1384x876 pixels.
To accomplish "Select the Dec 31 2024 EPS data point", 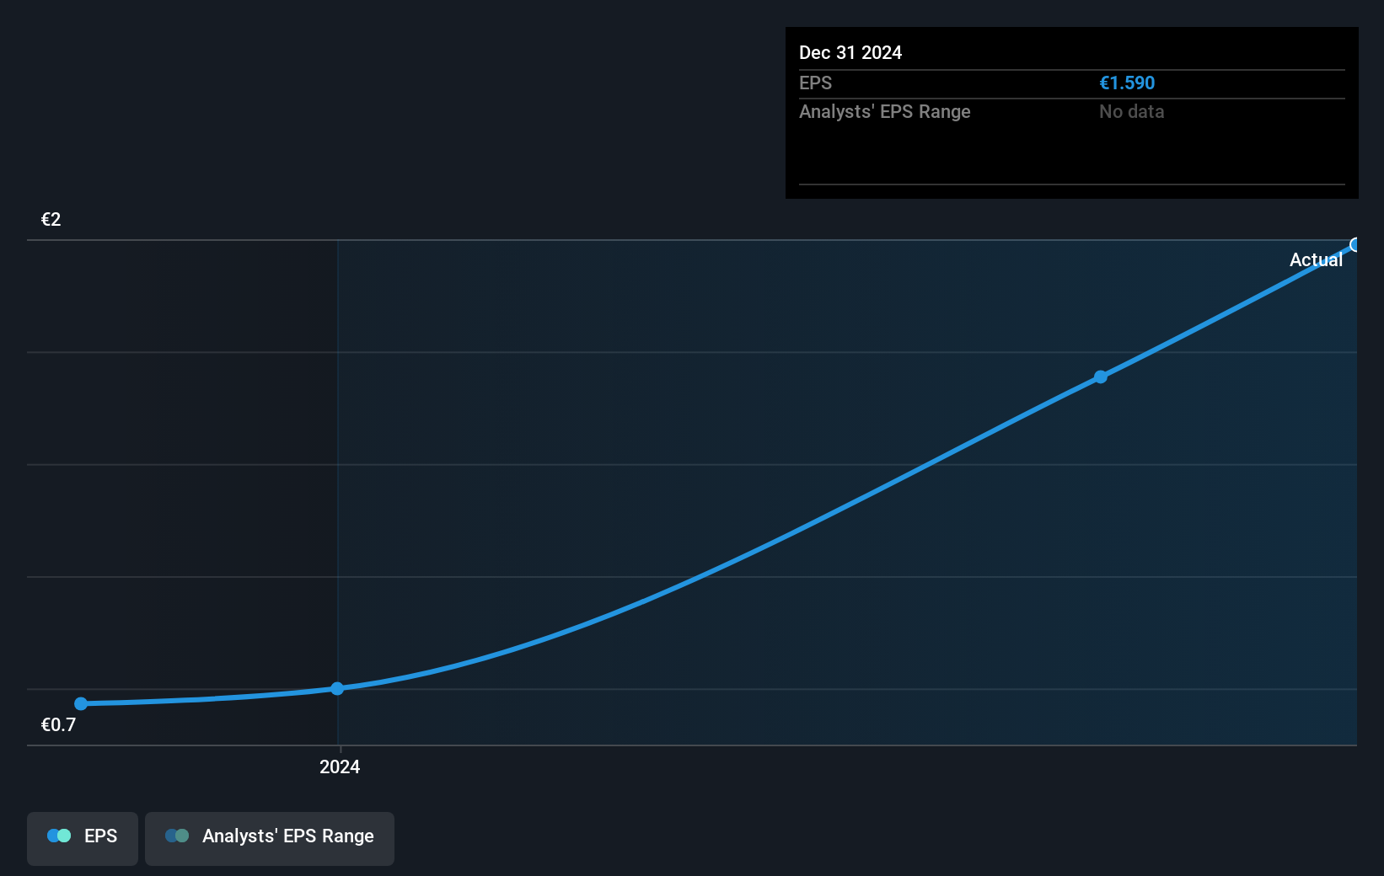I will (1355, 245).
